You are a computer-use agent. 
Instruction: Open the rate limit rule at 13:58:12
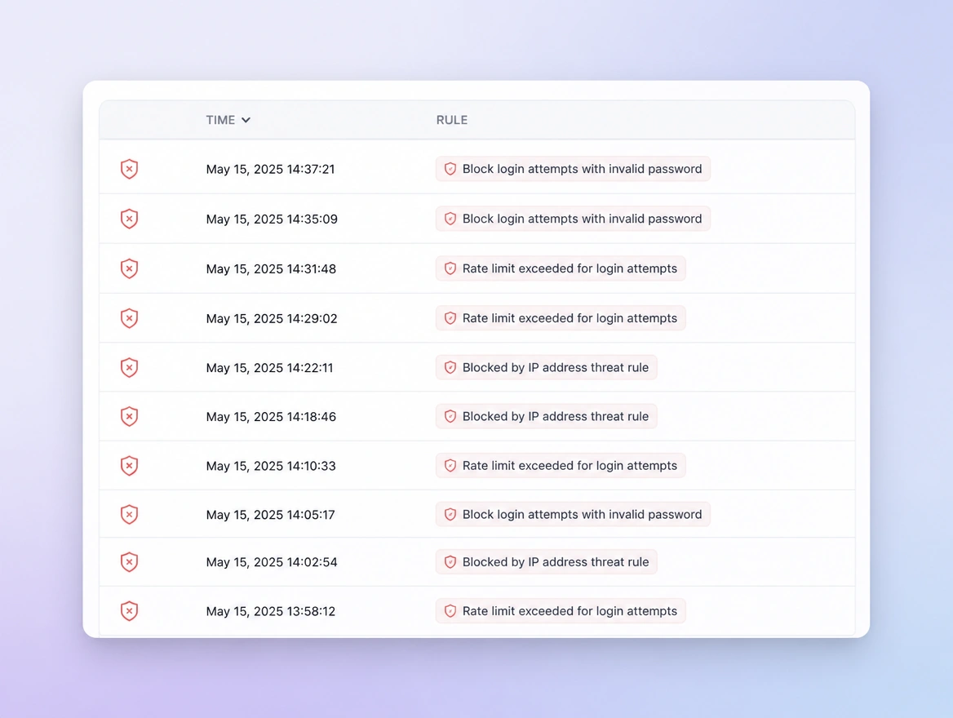pyautogui.click(x=561, y=611)
